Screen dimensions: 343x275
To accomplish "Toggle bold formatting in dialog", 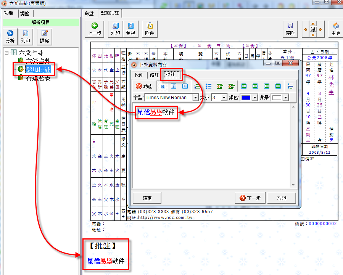I will coord(162,86).
